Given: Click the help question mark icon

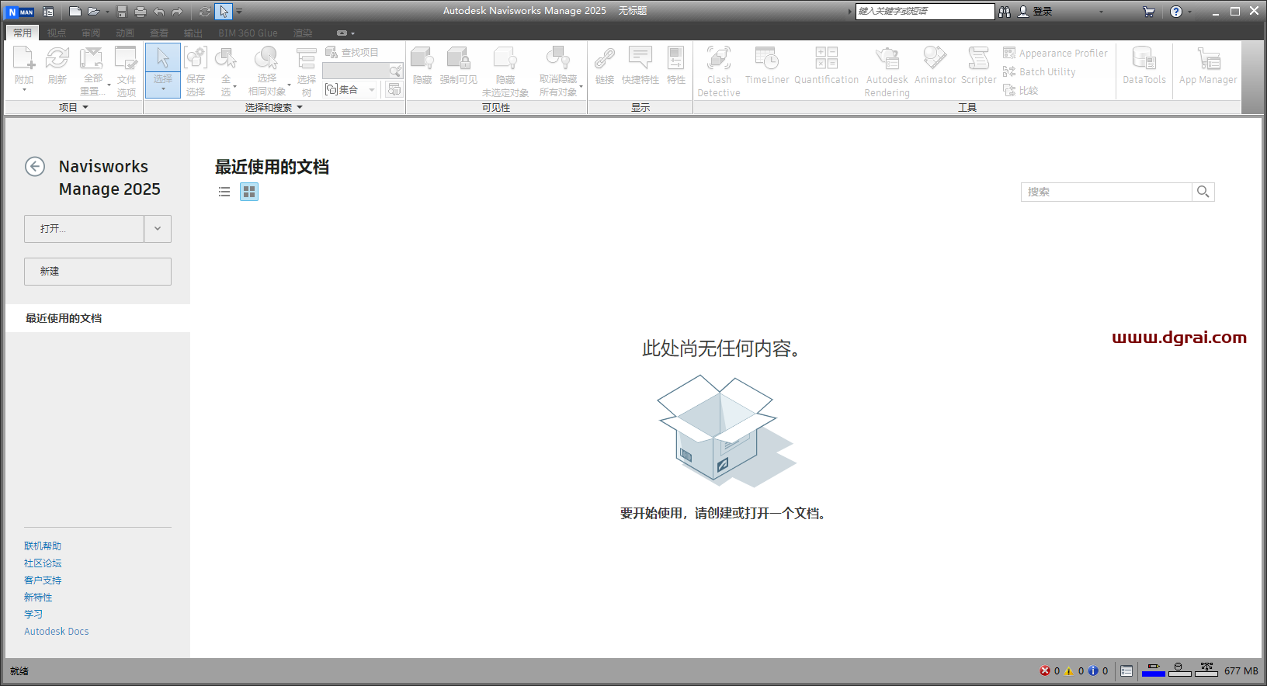Looking at the screenshot, I should (x=1176, y=12).
